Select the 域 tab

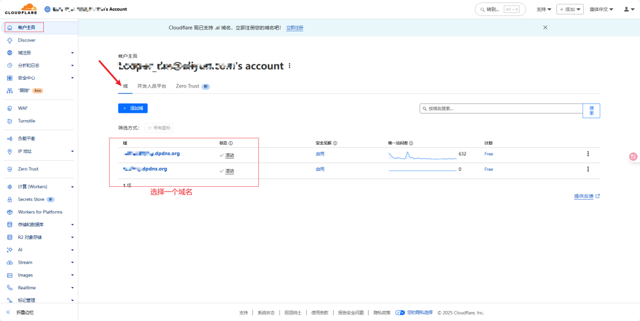(125, 86)
